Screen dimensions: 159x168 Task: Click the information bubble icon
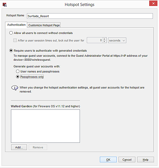[x=15, y=88]
